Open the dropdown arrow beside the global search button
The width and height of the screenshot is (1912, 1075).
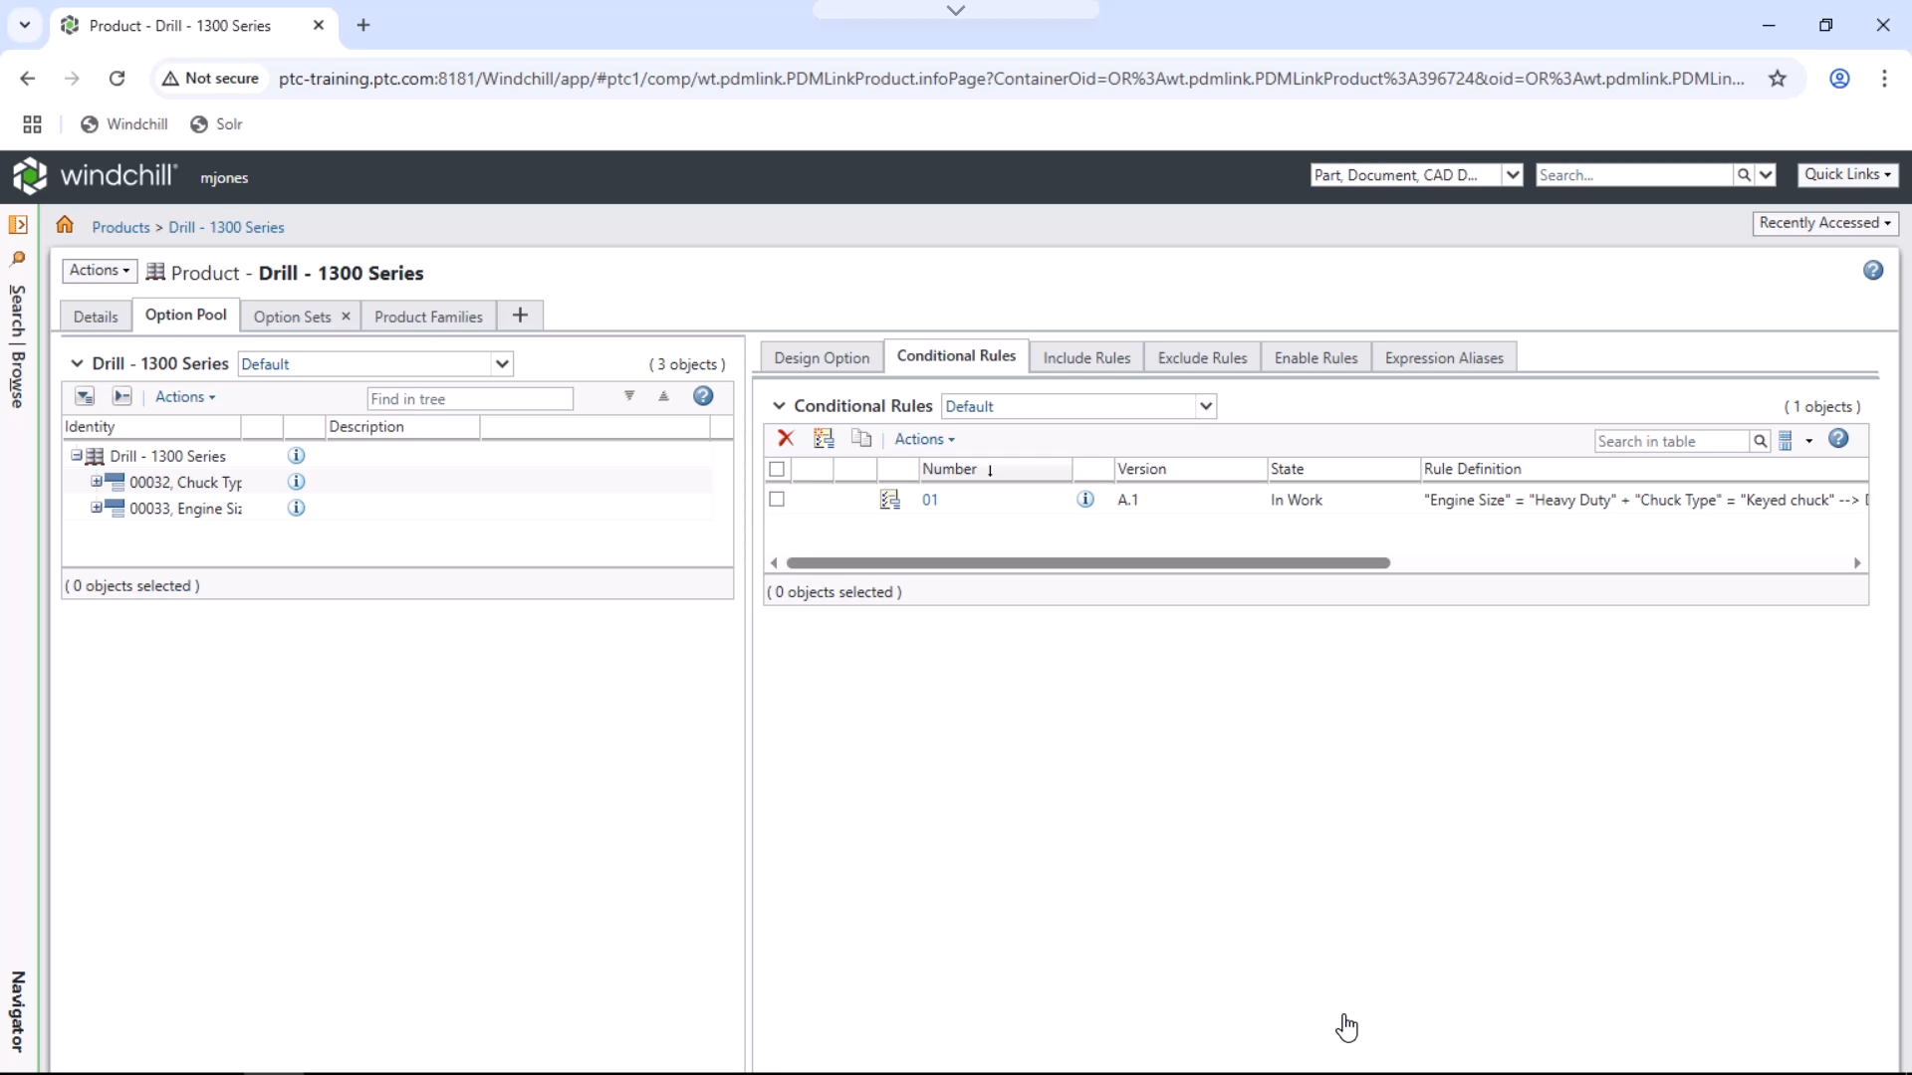point(1766,175)
